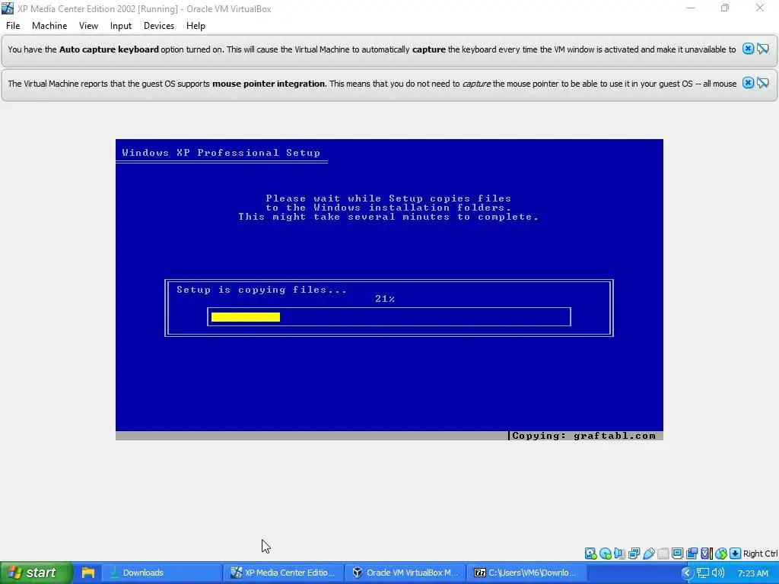This screenshot has height=584, width=779.
Task: Click the CPU virtualization indicator icon
Action: click(706, 554)
